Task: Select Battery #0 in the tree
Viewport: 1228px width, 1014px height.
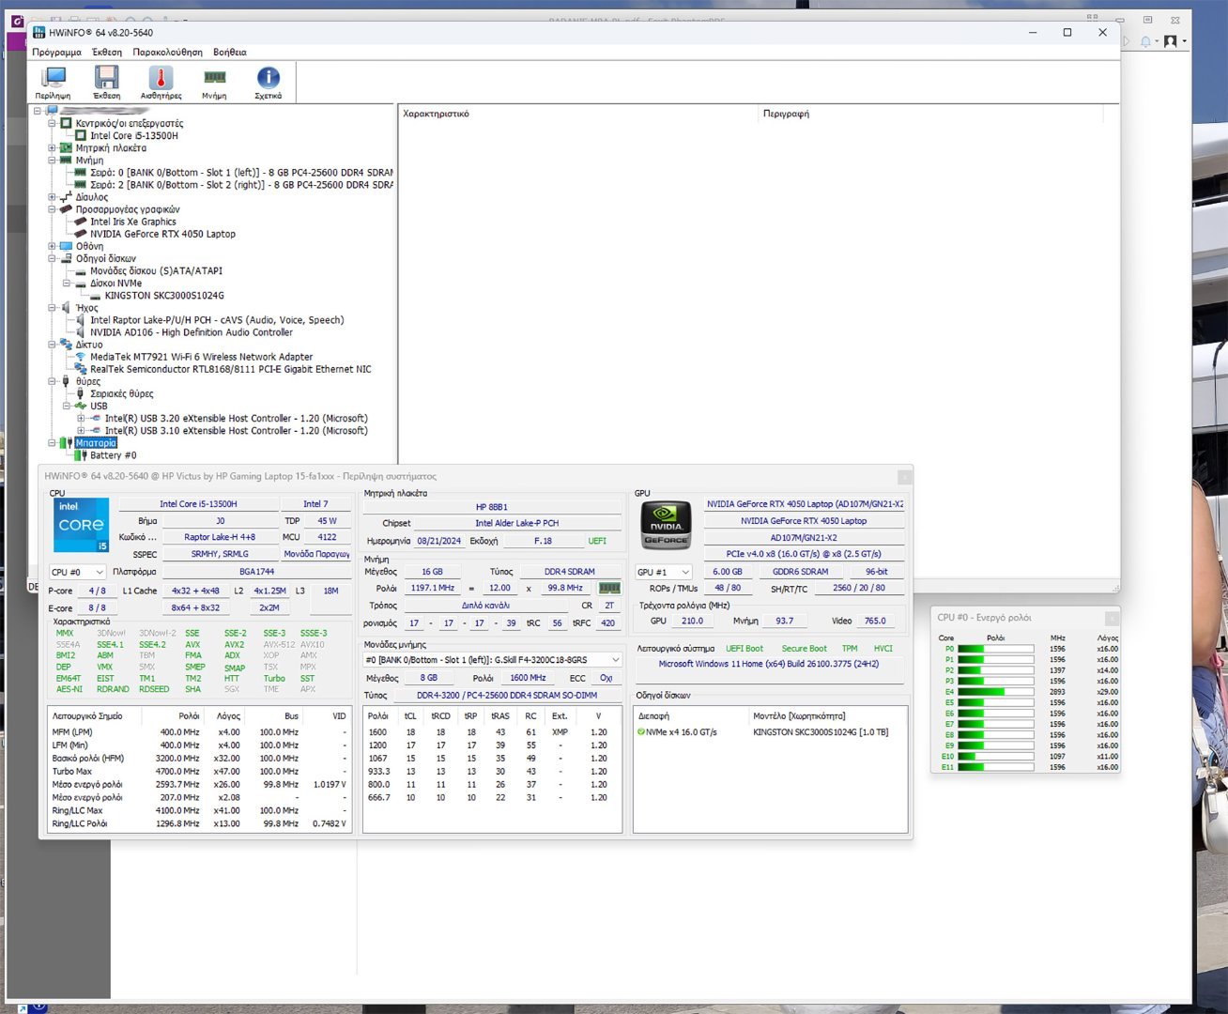Action: (x=114, y=454)
